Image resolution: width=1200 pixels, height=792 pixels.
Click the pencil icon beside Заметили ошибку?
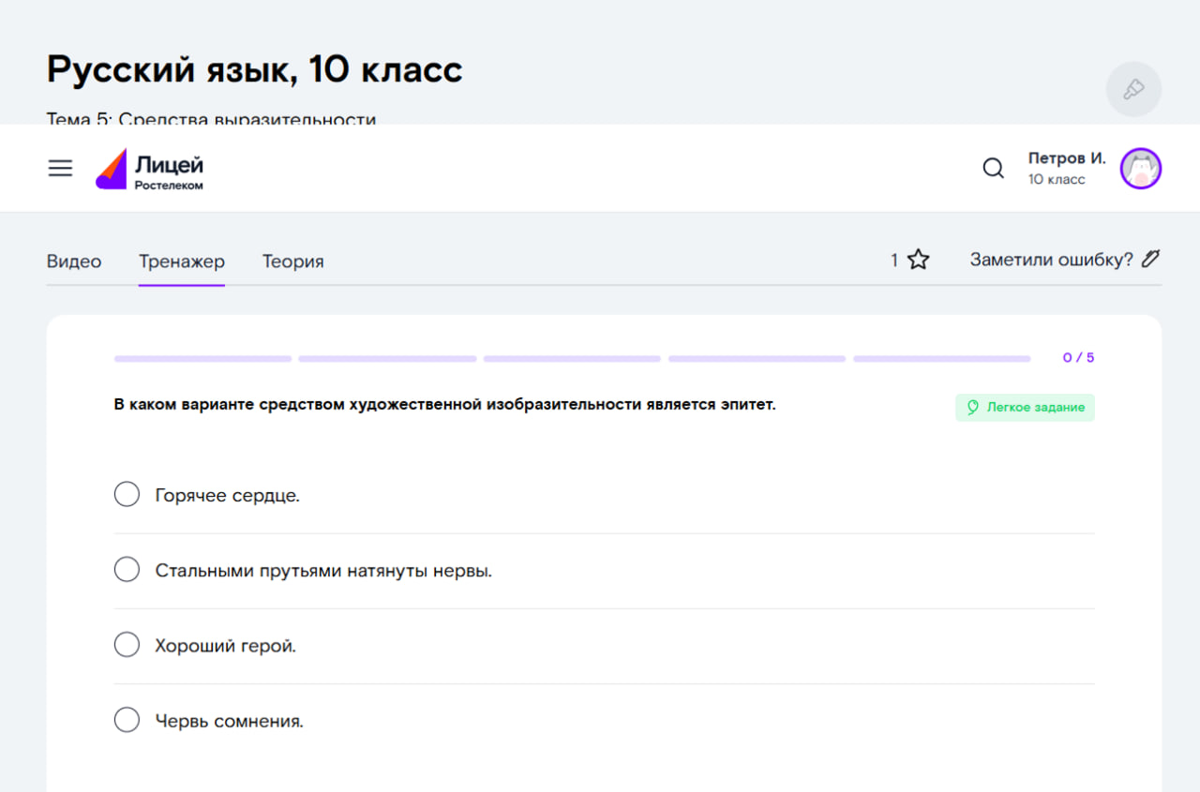1151,259
